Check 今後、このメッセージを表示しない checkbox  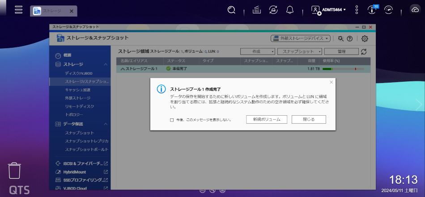pyautogui.click(x=172, y=120)
